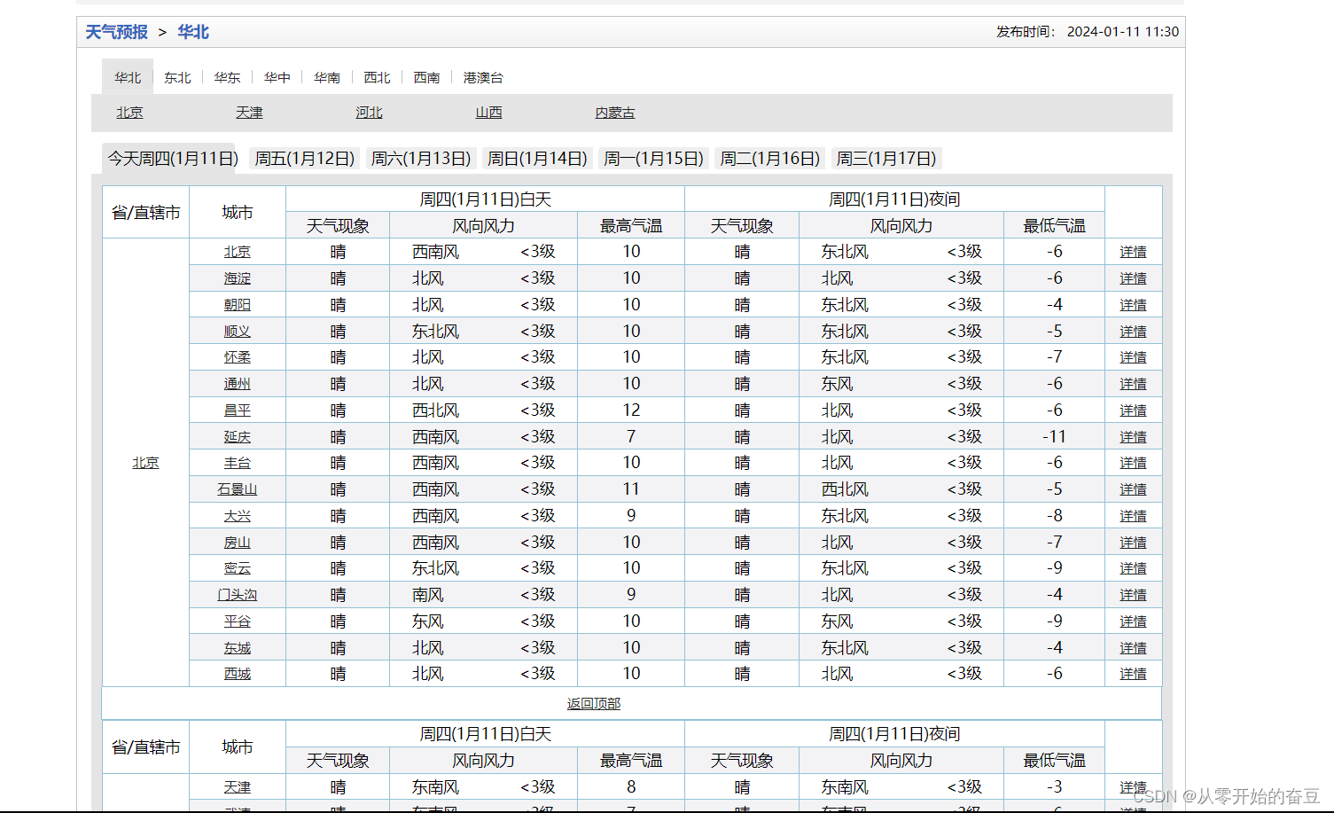This screenshot has width=1334, height=813.
Task: Open 详情 for the 延庆 row
Action: tap(1133, 437)
